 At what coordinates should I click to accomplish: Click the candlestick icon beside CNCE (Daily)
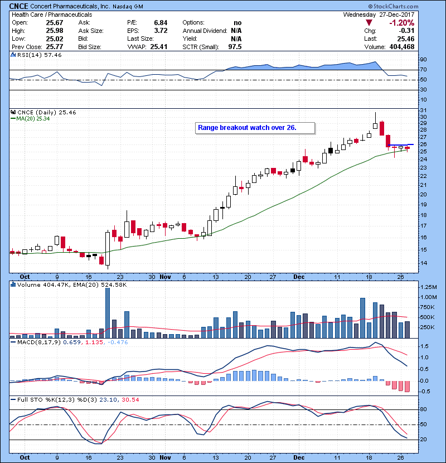pyautogui.click(x=13, y=112)
